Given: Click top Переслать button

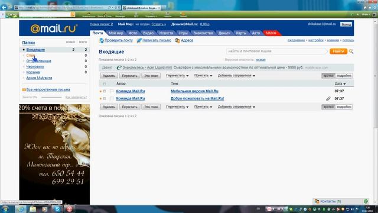Looking at the screenshot, I should [129, 76].
